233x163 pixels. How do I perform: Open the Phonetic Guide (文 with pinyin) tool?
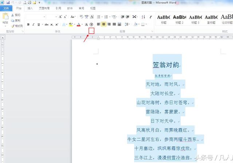[x=87, y=17]
